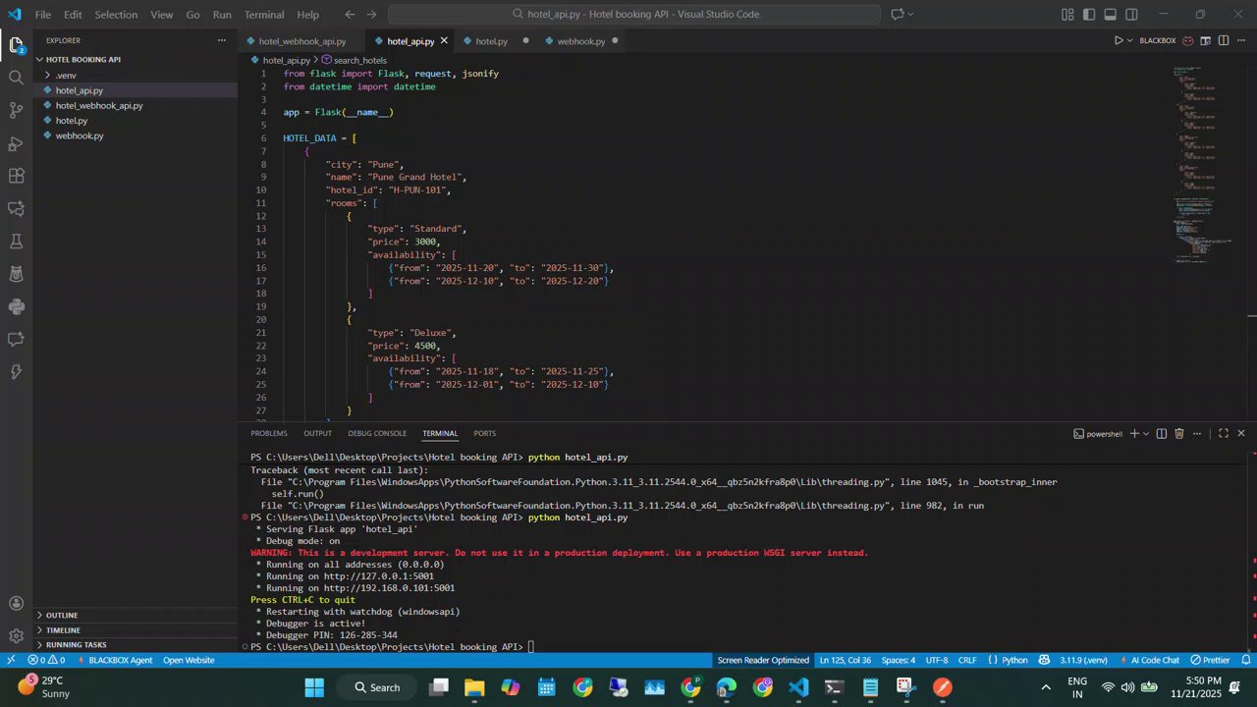Viewport: 1257px width, 707px height.
Task: Expand the .venv folder
Action: [x=65, y=76]
